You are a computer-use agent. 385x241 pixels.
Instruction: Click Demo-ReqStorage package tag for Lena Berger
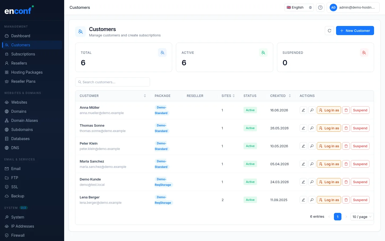coord(164,200)
